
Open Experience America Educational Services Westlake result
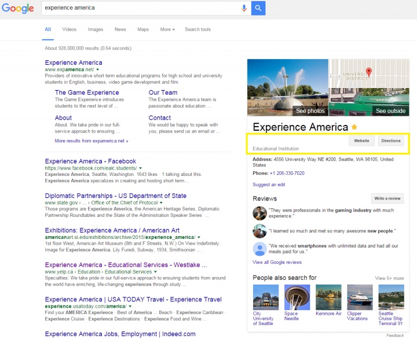[x=126, y=265]
